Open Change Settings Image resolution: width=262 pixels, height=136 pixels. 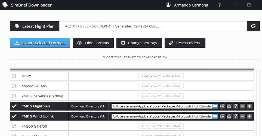(x=139, y=43)
